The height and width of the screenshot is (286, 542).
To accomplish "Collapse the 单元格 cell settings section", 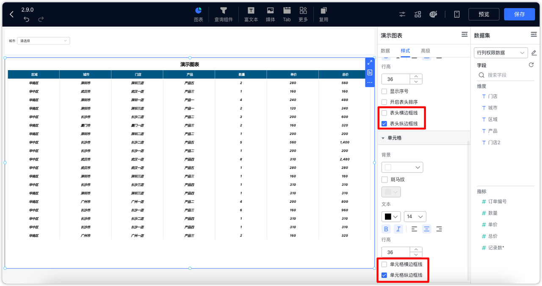I will point(383,138).
